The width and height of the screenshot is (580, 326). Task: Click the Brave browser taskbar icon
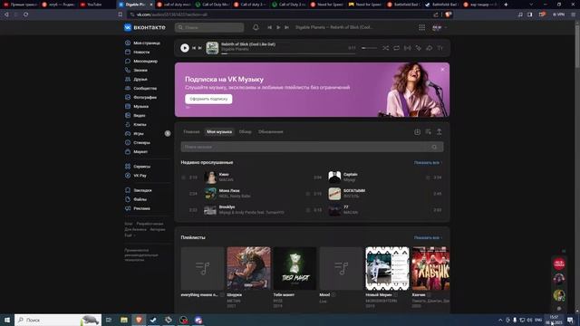[139, 320]
